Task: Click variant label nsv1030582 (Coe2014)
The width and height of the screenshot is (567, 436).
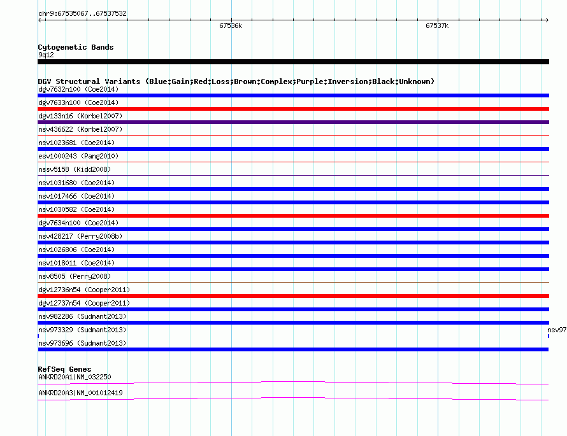Action: [x=76, y=209]
